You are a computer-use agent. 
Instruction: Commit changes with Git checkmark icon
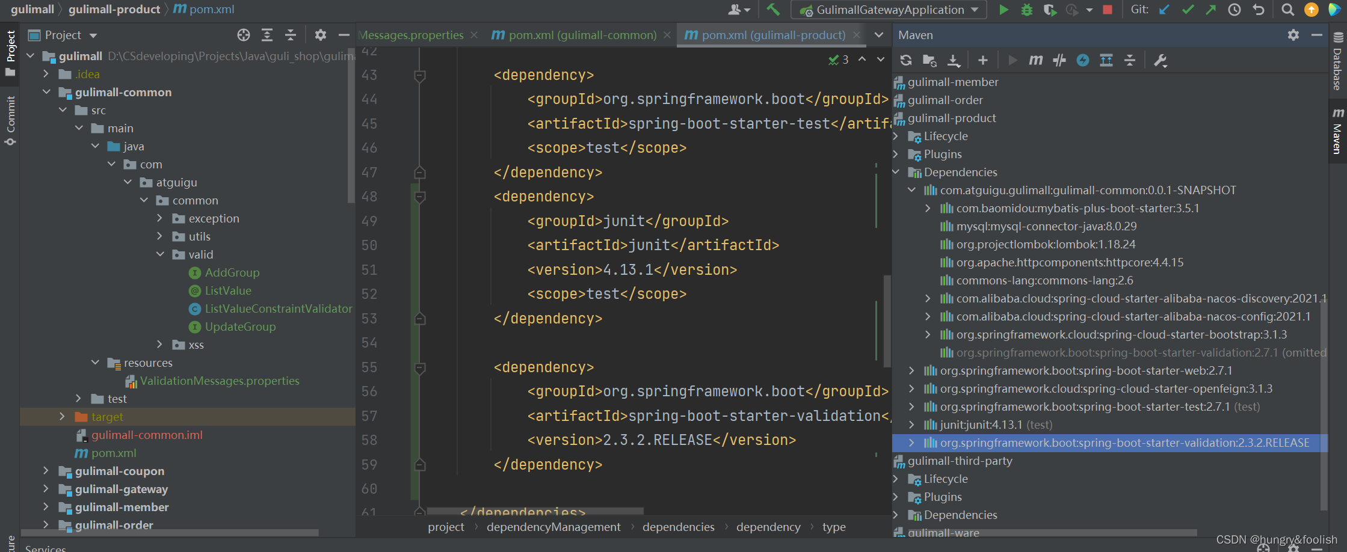(1188, 10)
